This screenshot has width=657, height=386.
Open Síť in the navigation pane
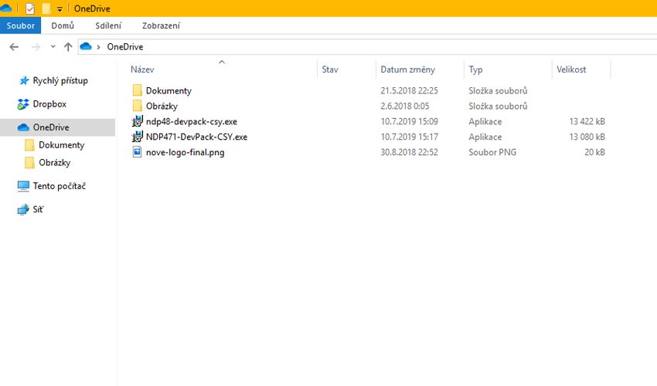tap(38, 209)
